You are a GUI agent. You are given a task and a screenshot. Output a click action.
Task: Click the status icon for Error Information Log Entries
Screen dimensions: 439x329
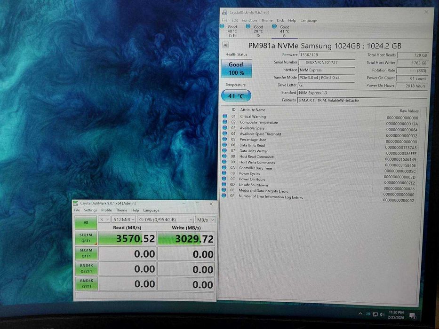coord(223,196)
